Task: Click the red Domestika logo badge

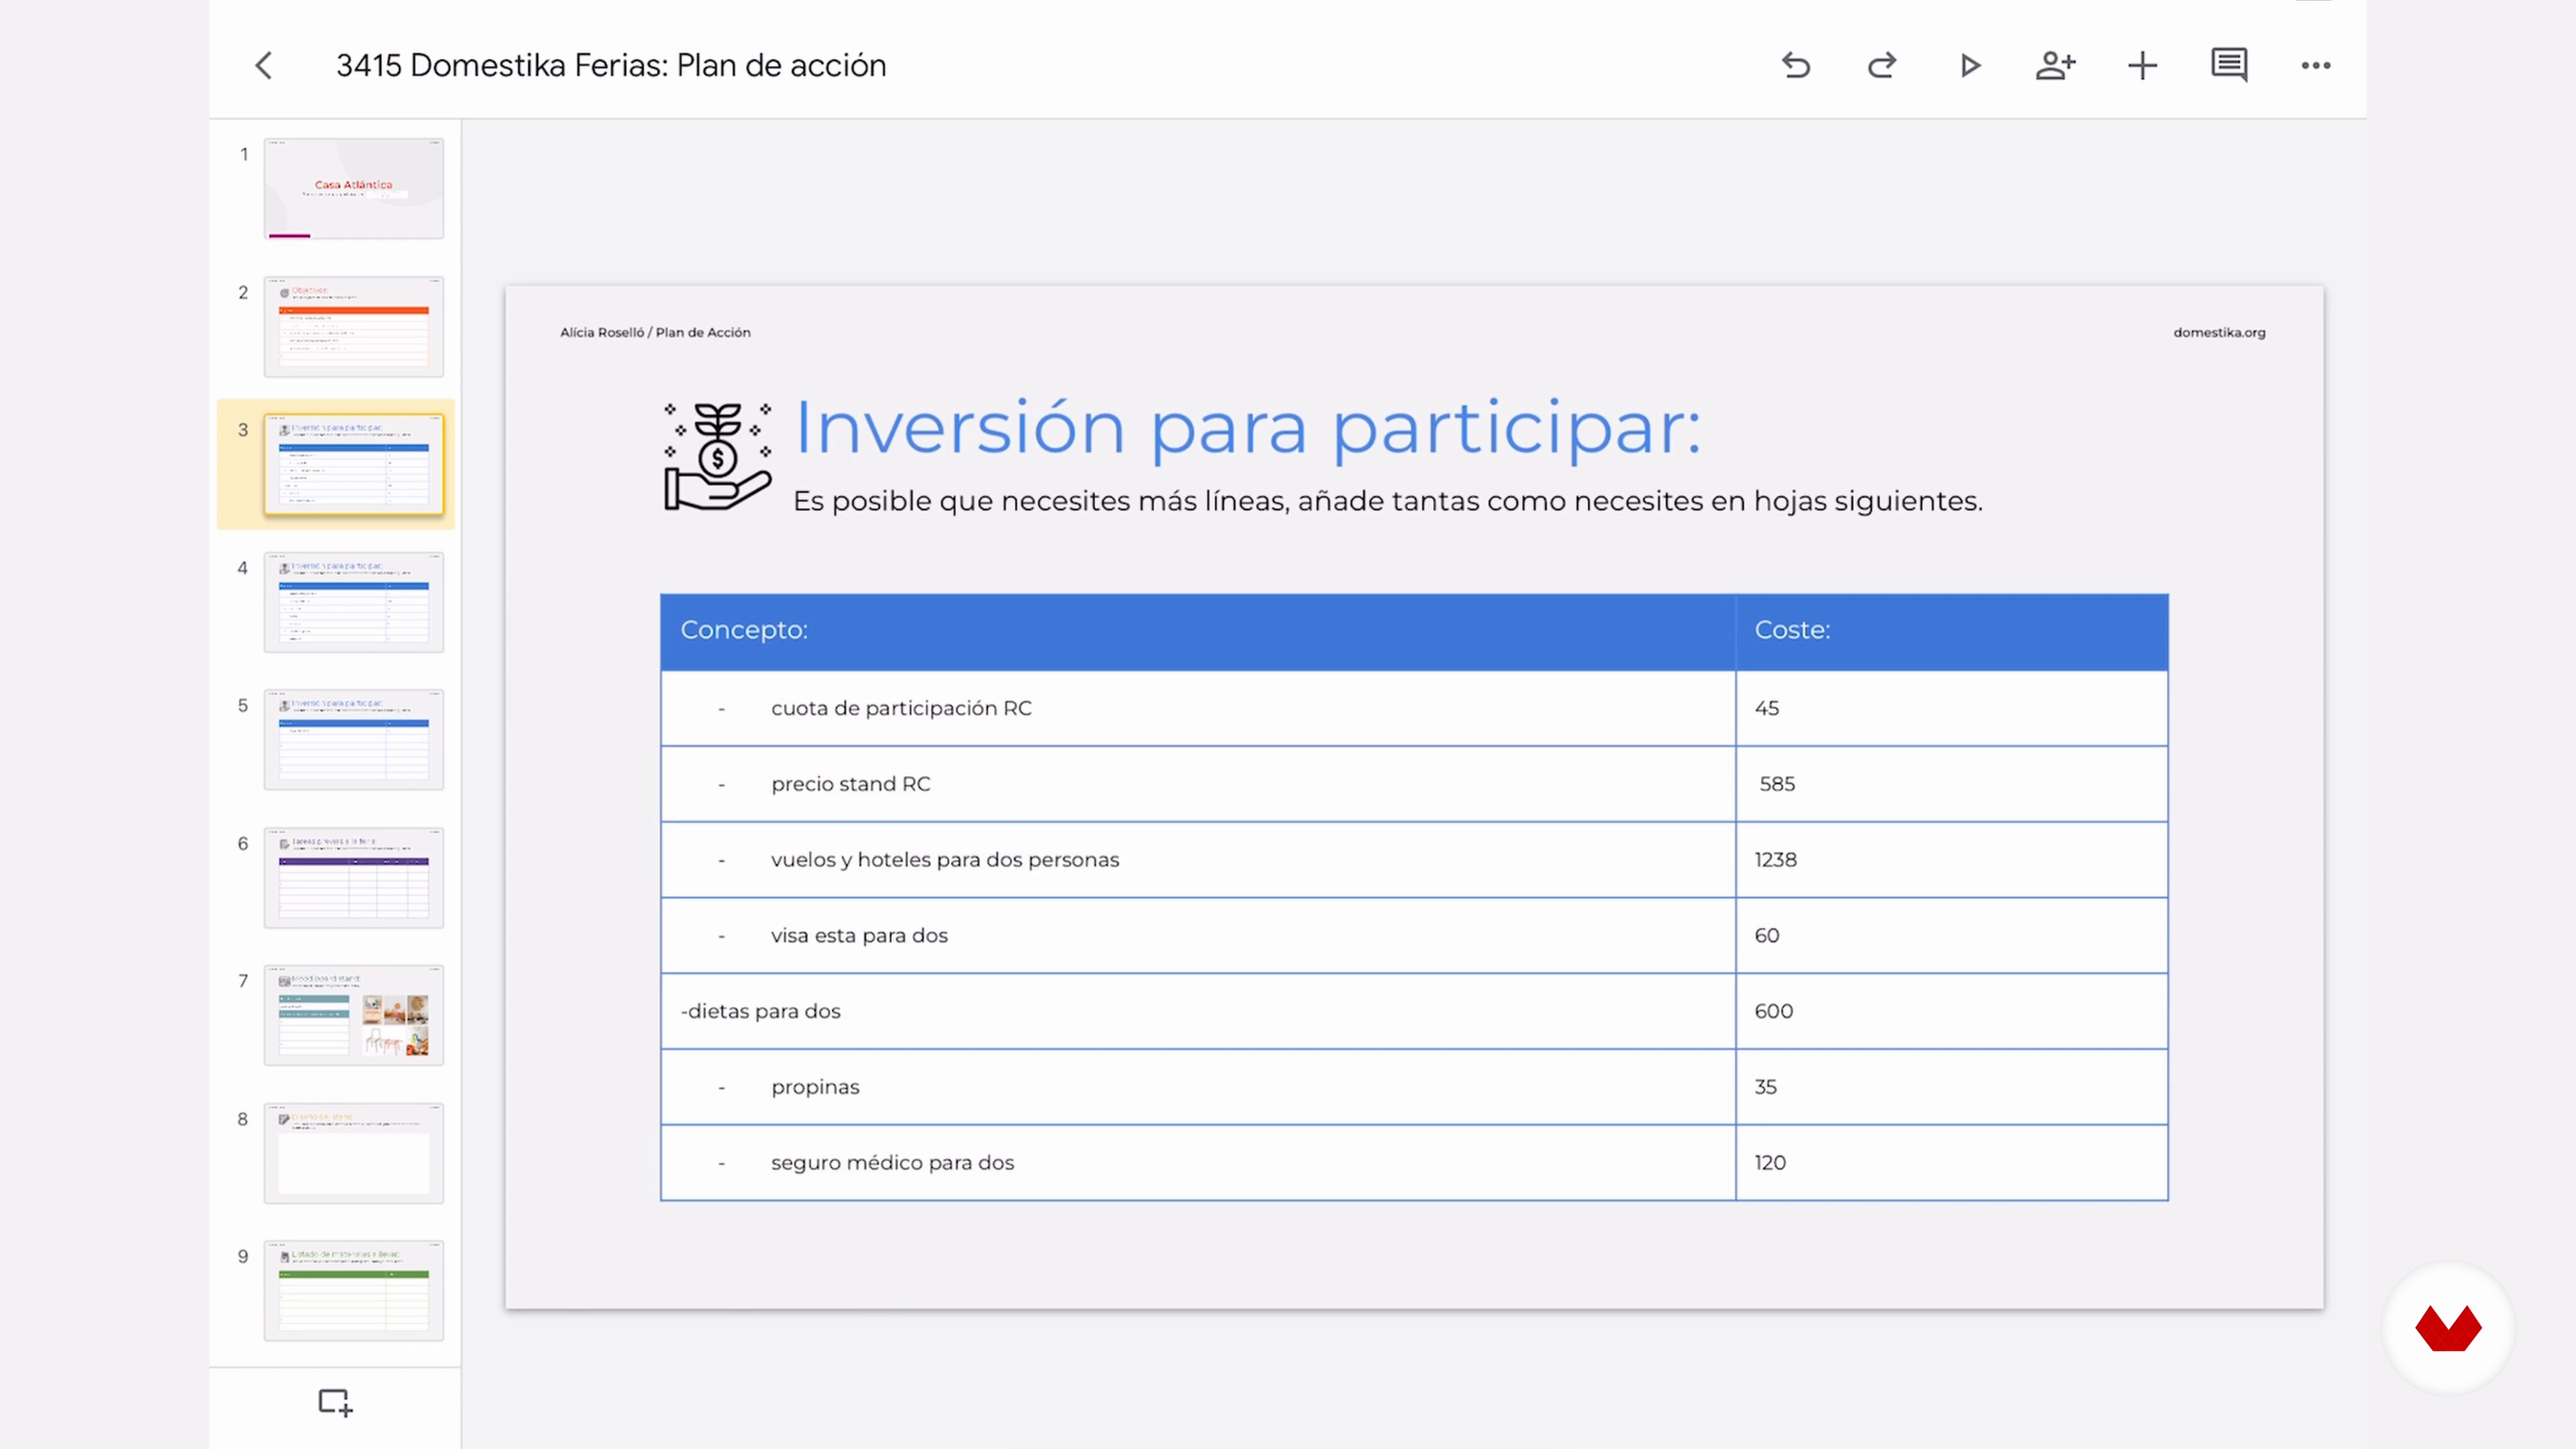Action: pyautogui.click(x=2448, y=1328)
